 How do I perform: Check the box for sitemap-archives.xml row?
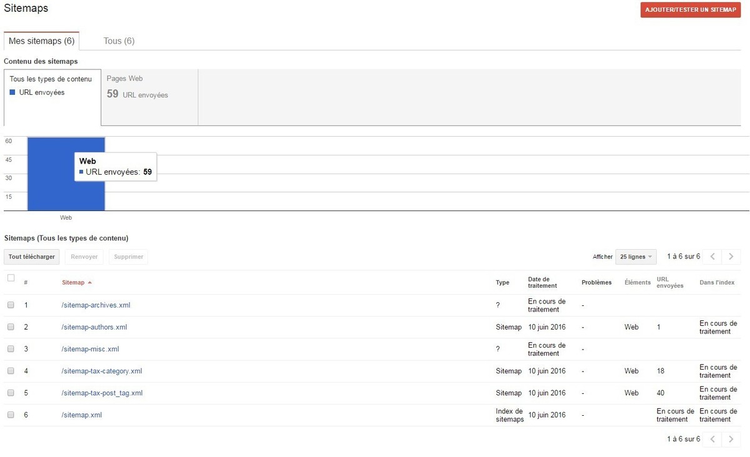[11, 305]
